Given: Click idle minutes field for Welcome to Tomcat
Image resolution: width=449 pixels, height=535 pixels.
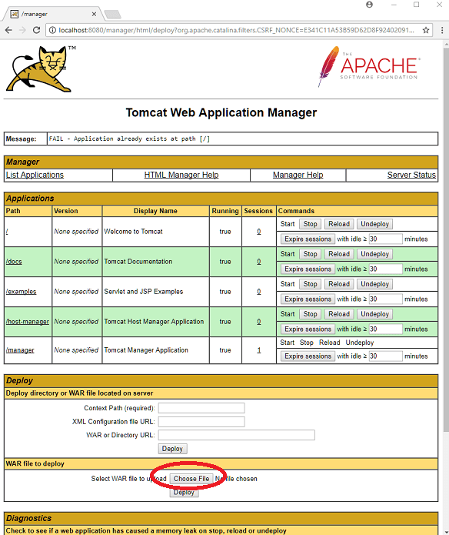Looking at the screenshot, I should [x=386, y=239].
